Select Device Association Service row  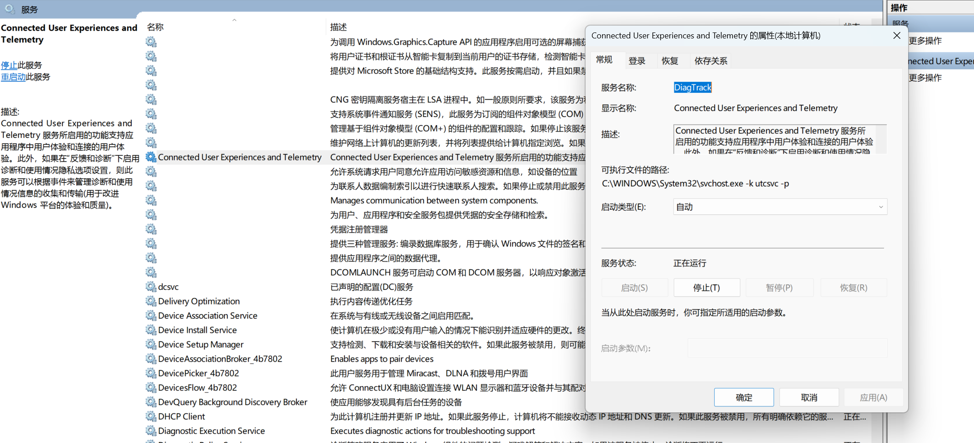[208, 315]
